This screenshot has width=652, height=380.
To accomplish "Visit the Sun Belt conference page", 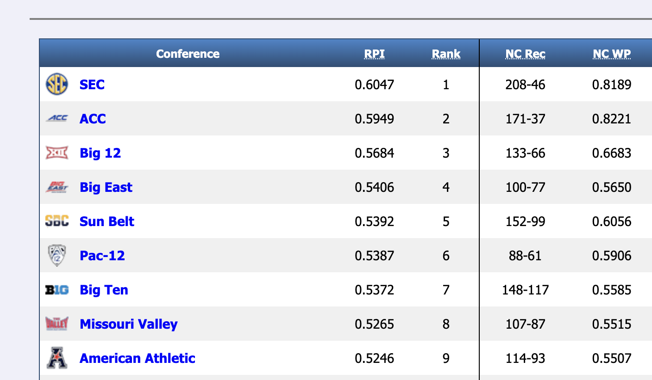I will [107, 221].
